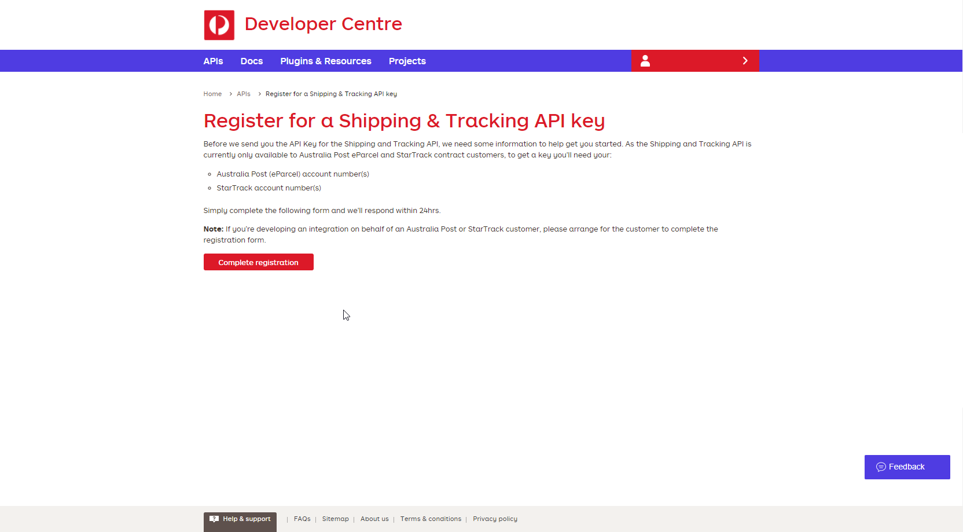The image size is (963, 532).
Task: Click 'StarTrack account number(s)' bullet
Action: (x=269, y=188)
